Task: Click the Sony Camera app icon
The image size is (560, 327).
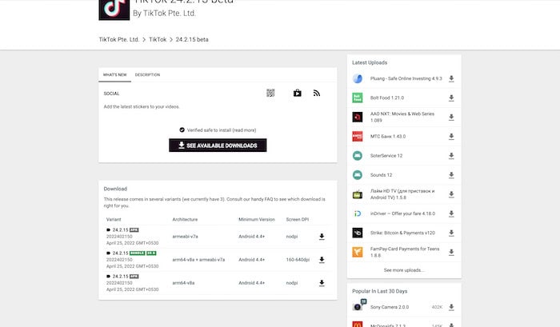Action: 358,306
